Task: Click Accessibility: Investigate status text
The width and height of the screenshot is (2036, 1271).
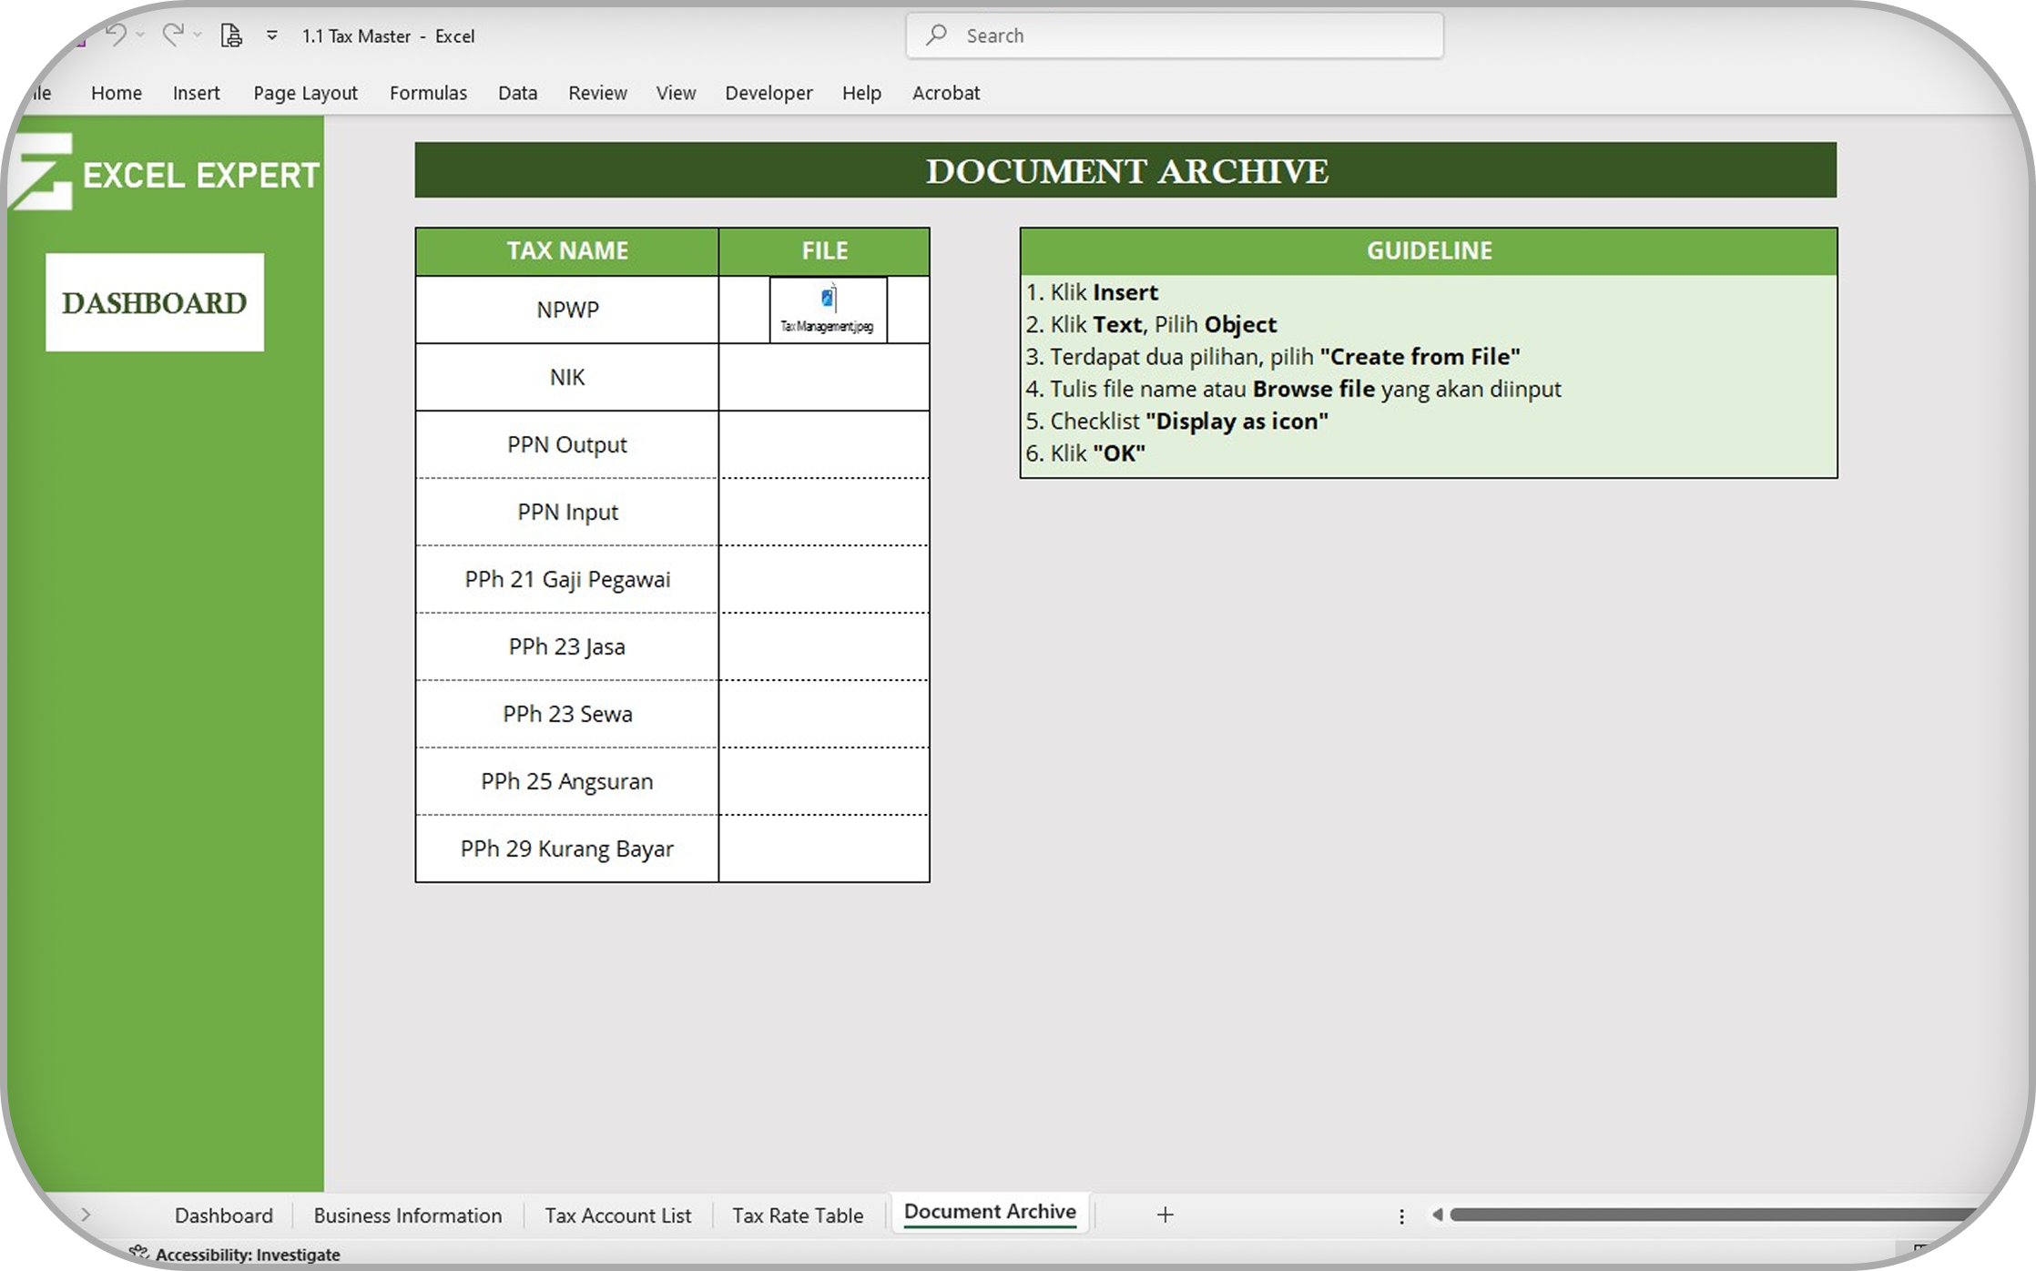Action: (247, 1255)
